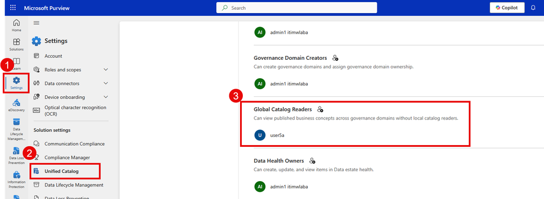Click the Governance Domain Creators description text
Viewport: 544px width, 199px height.
(333, 66)
